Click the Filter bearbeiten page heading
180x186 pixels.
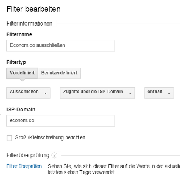tap(33, 9)
